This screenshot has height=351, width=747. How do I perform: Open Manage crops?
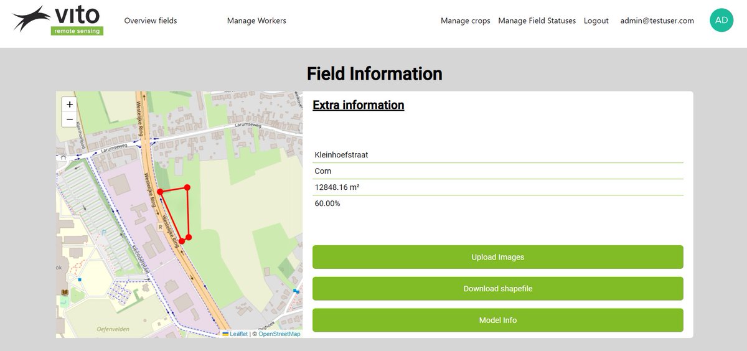click(x=466, y=21)
